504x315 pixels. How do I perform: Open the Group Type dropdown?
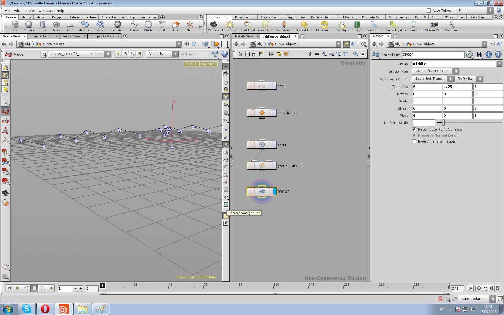click(x=435, y=71)
